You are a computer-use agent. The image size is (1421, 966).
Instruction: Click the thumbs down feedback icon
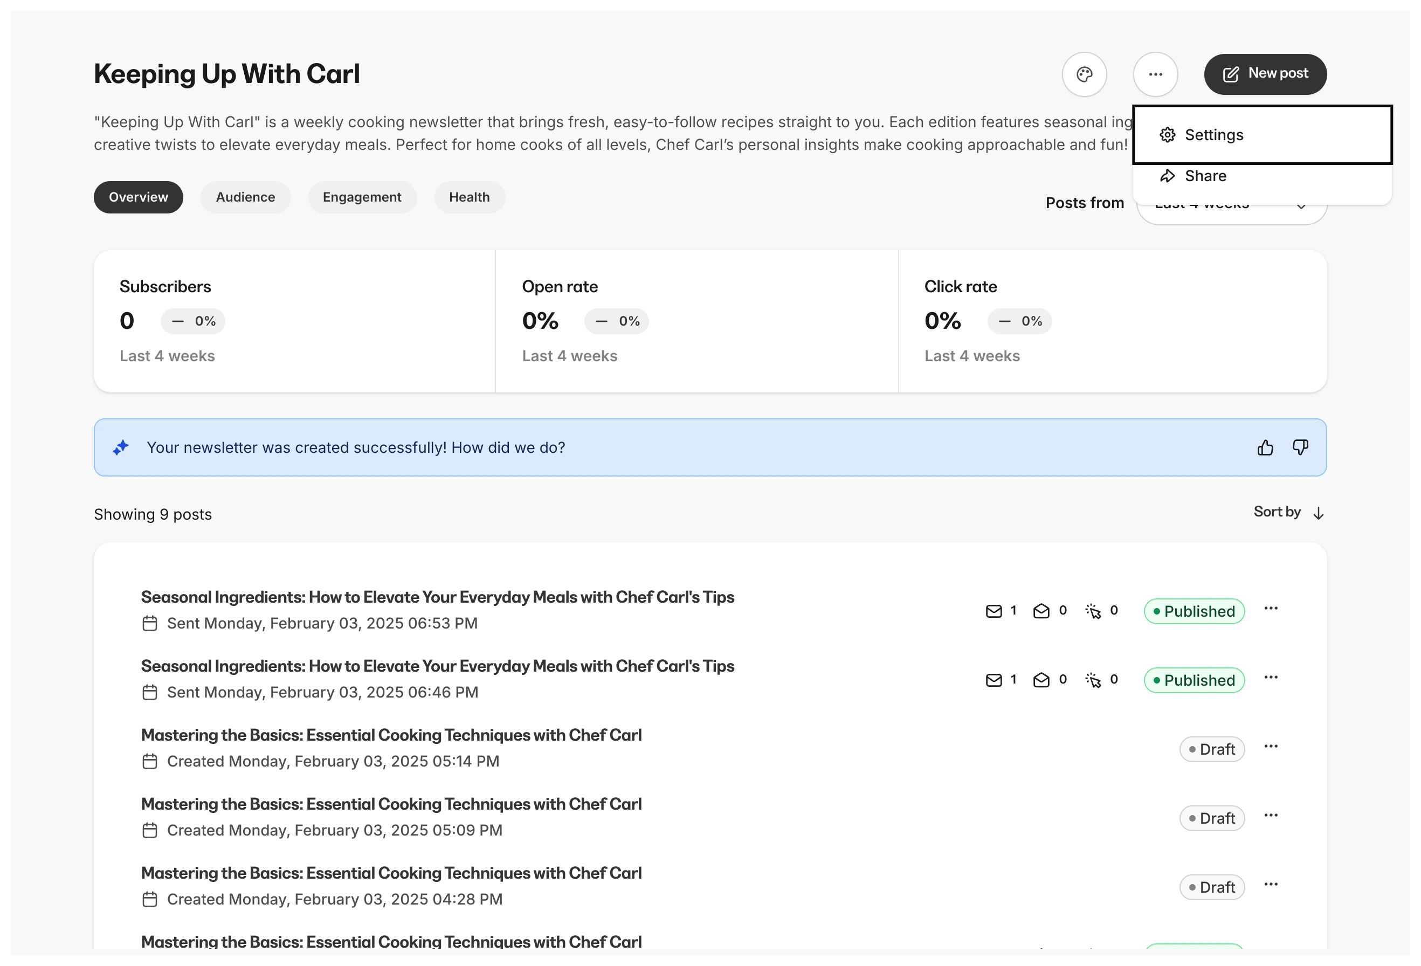point(1300,447)
